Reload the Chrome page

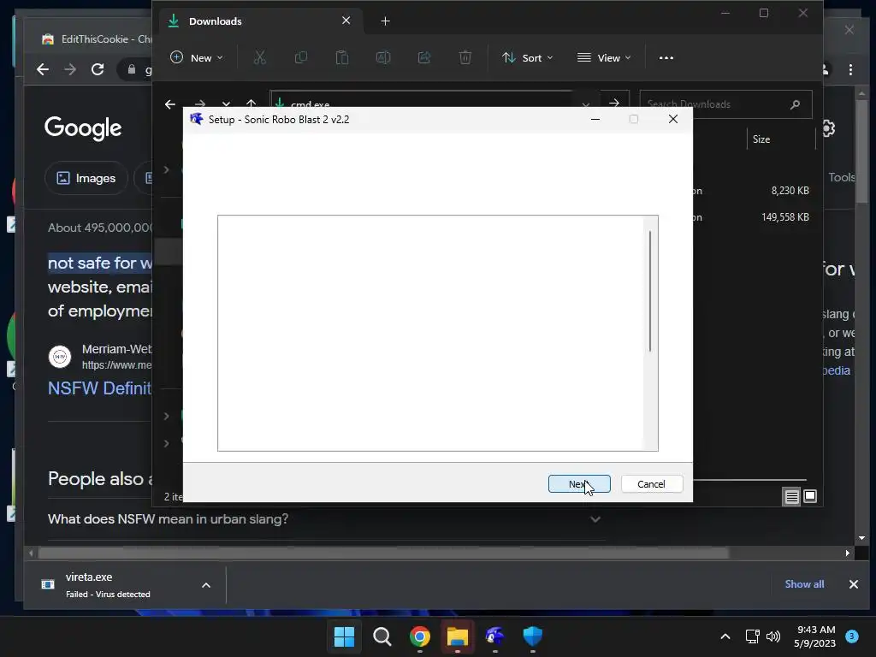coord(98,69)
